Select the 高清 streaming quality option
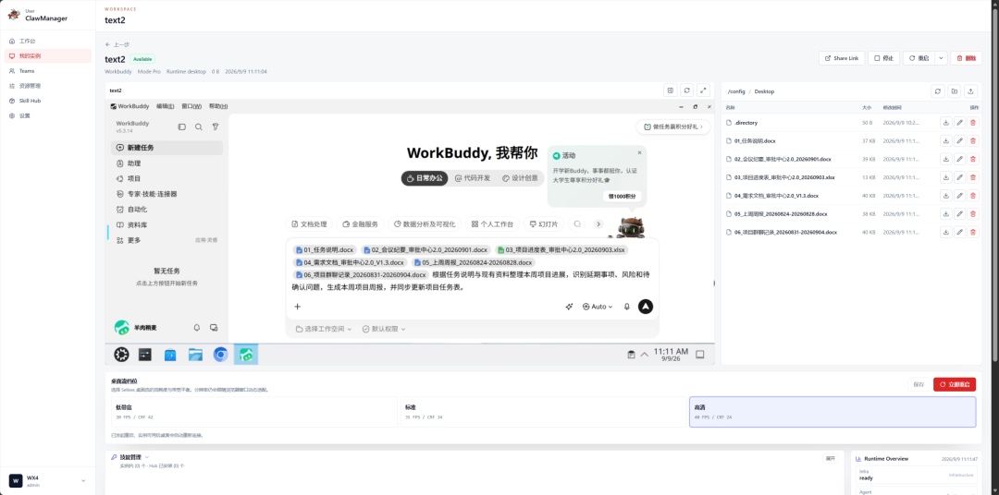This screenshot has height=495, width=999. (832, 412)
